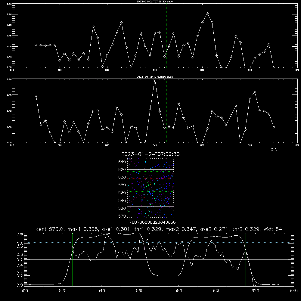The width and height of the screenshot is (301, 301).
Task: Click the blue dotted horizontal threshold line
Action: [159, 242]
